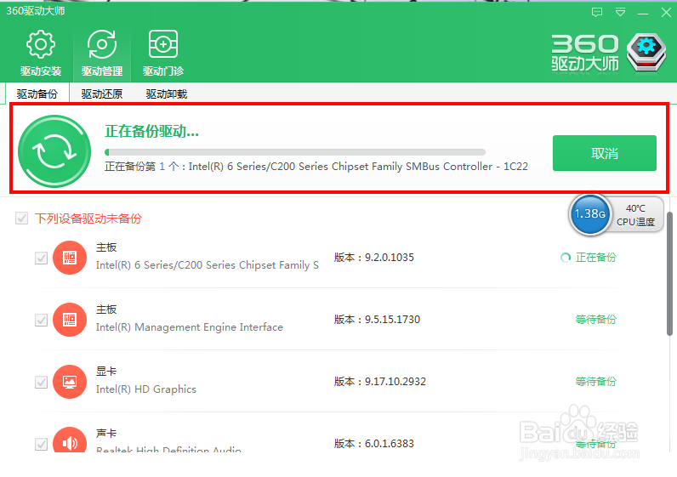
Task: Click the motherboard icon for Management Engine Interface
Action: pyautogui.click(x=70, y=320)
